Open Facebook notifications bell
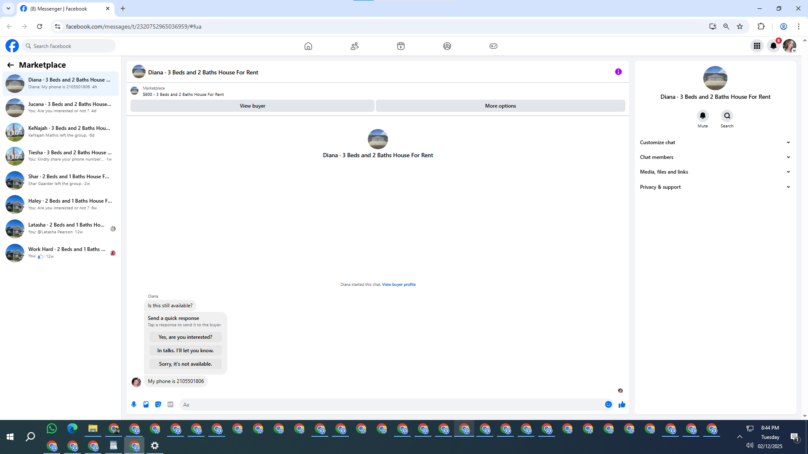This screenshot has height=454, width=808. tap(773, 46)
